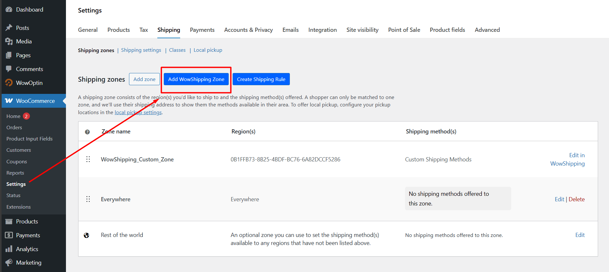Viewport: 609px width, 272px height.
Task: Click the WowOptin logo icon
Action: (x=9, y=83)
